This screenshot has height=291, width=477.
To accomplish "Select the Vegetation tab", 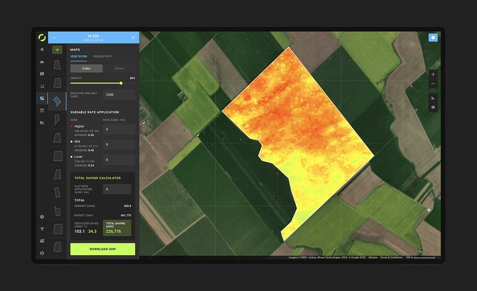I will (78, 56).
